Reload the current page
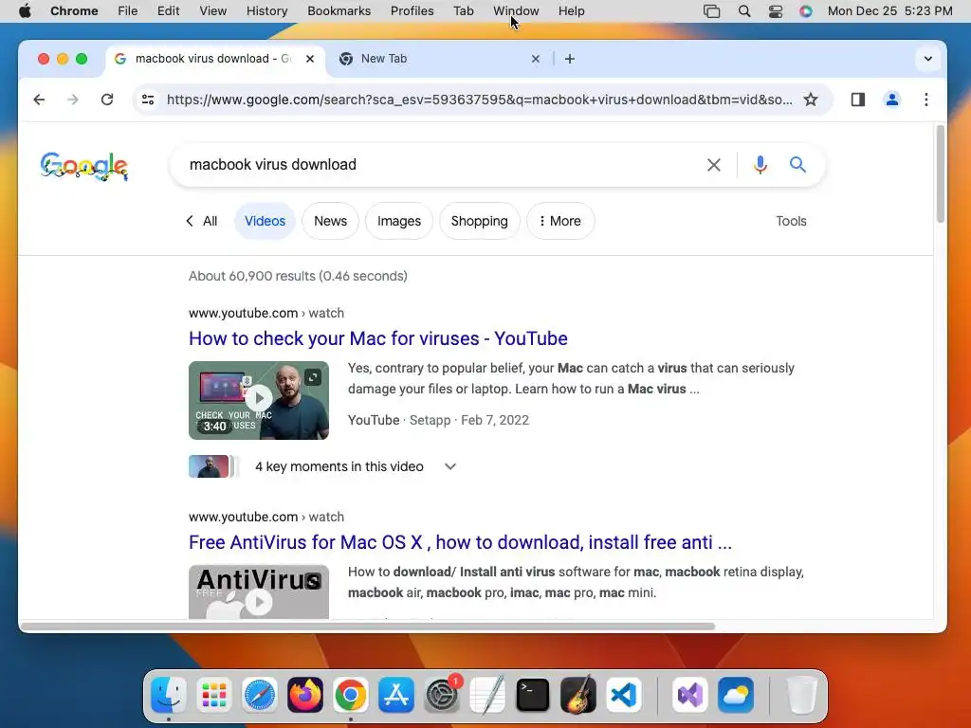Image resolution: width=971 pixels, height=728 pixels. click(107, 100)
